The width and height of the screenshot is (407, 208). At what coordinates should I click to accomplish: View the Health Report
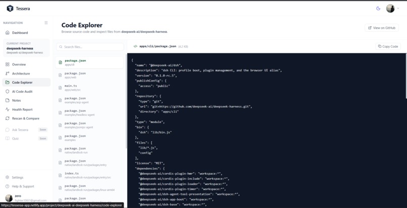[26, 109]
